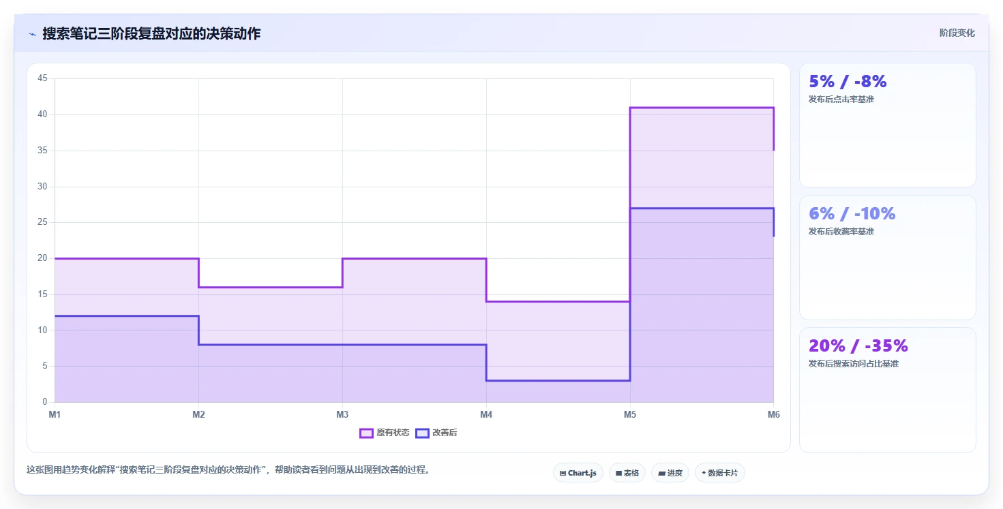Click the M3 x-axis label
1003x509 pixels.
(342, 414)
